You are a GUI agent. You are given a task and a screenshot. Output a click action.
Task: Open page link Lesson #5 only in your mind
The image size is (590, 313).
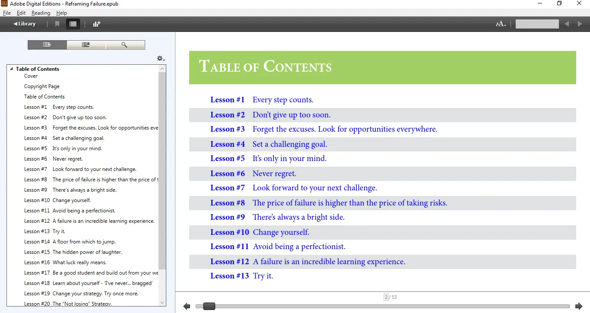pos(269,158)
